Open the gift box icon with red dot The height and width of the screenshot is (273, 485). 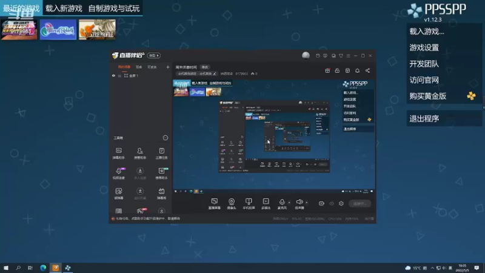pos(327,70)
